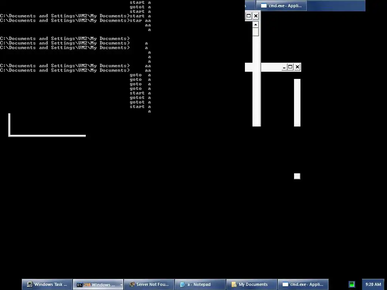The height and width of the screenshot is (290, 387).
Task: Click the green CPU meter tray icon
Action: (352, 284)
